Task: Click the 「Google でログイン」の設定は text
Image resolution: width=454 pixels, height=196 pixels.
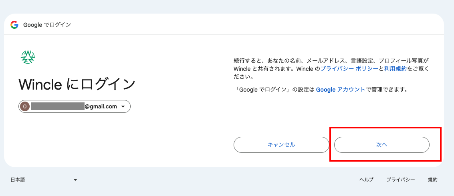Action: click(x=274, y=90)
